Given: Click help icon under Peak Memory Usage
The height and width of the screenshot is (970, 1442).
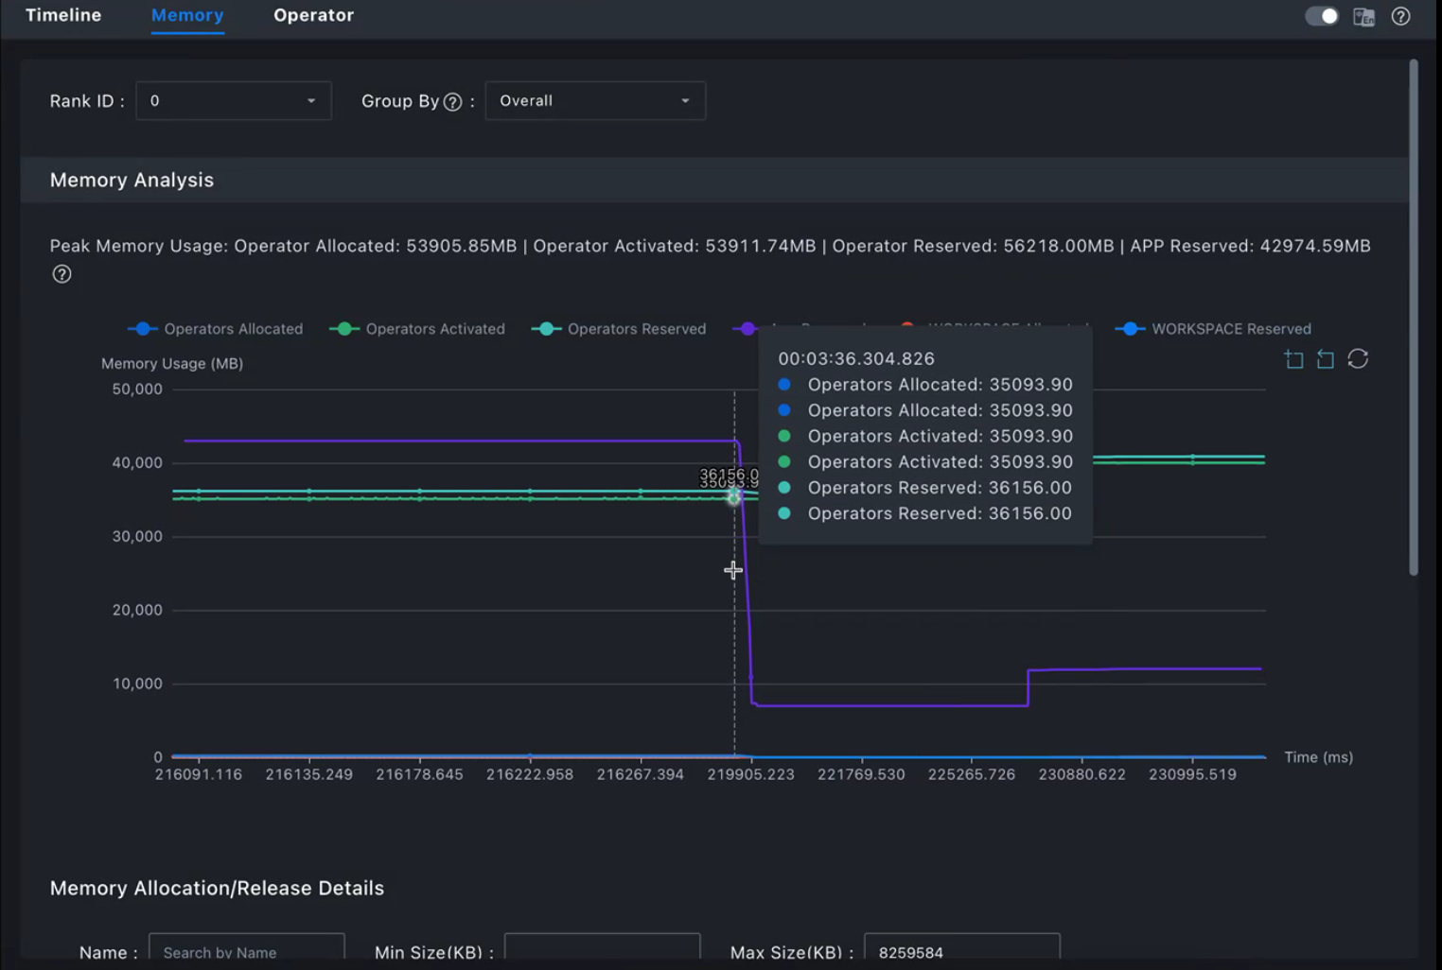Looking at the screenshot, I should (62, 274).
